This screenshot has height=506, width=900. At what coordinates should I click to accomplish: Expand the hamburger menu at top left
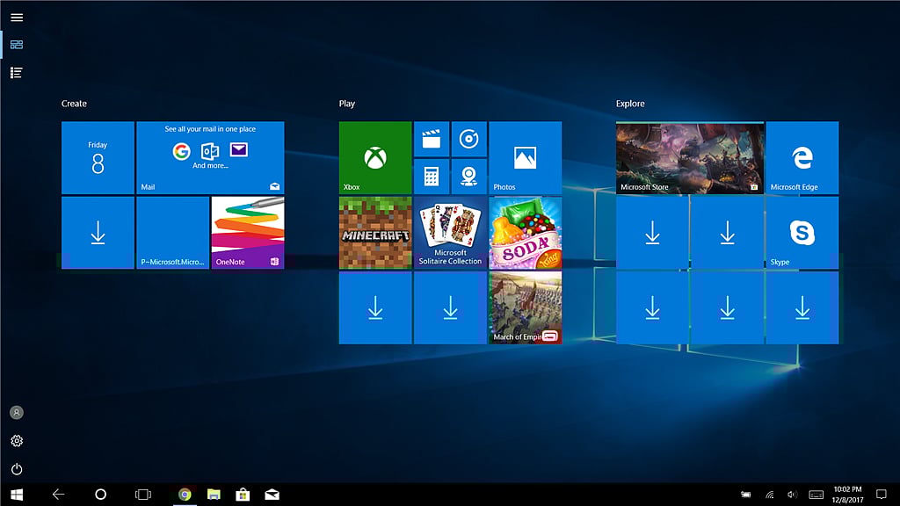17,17
